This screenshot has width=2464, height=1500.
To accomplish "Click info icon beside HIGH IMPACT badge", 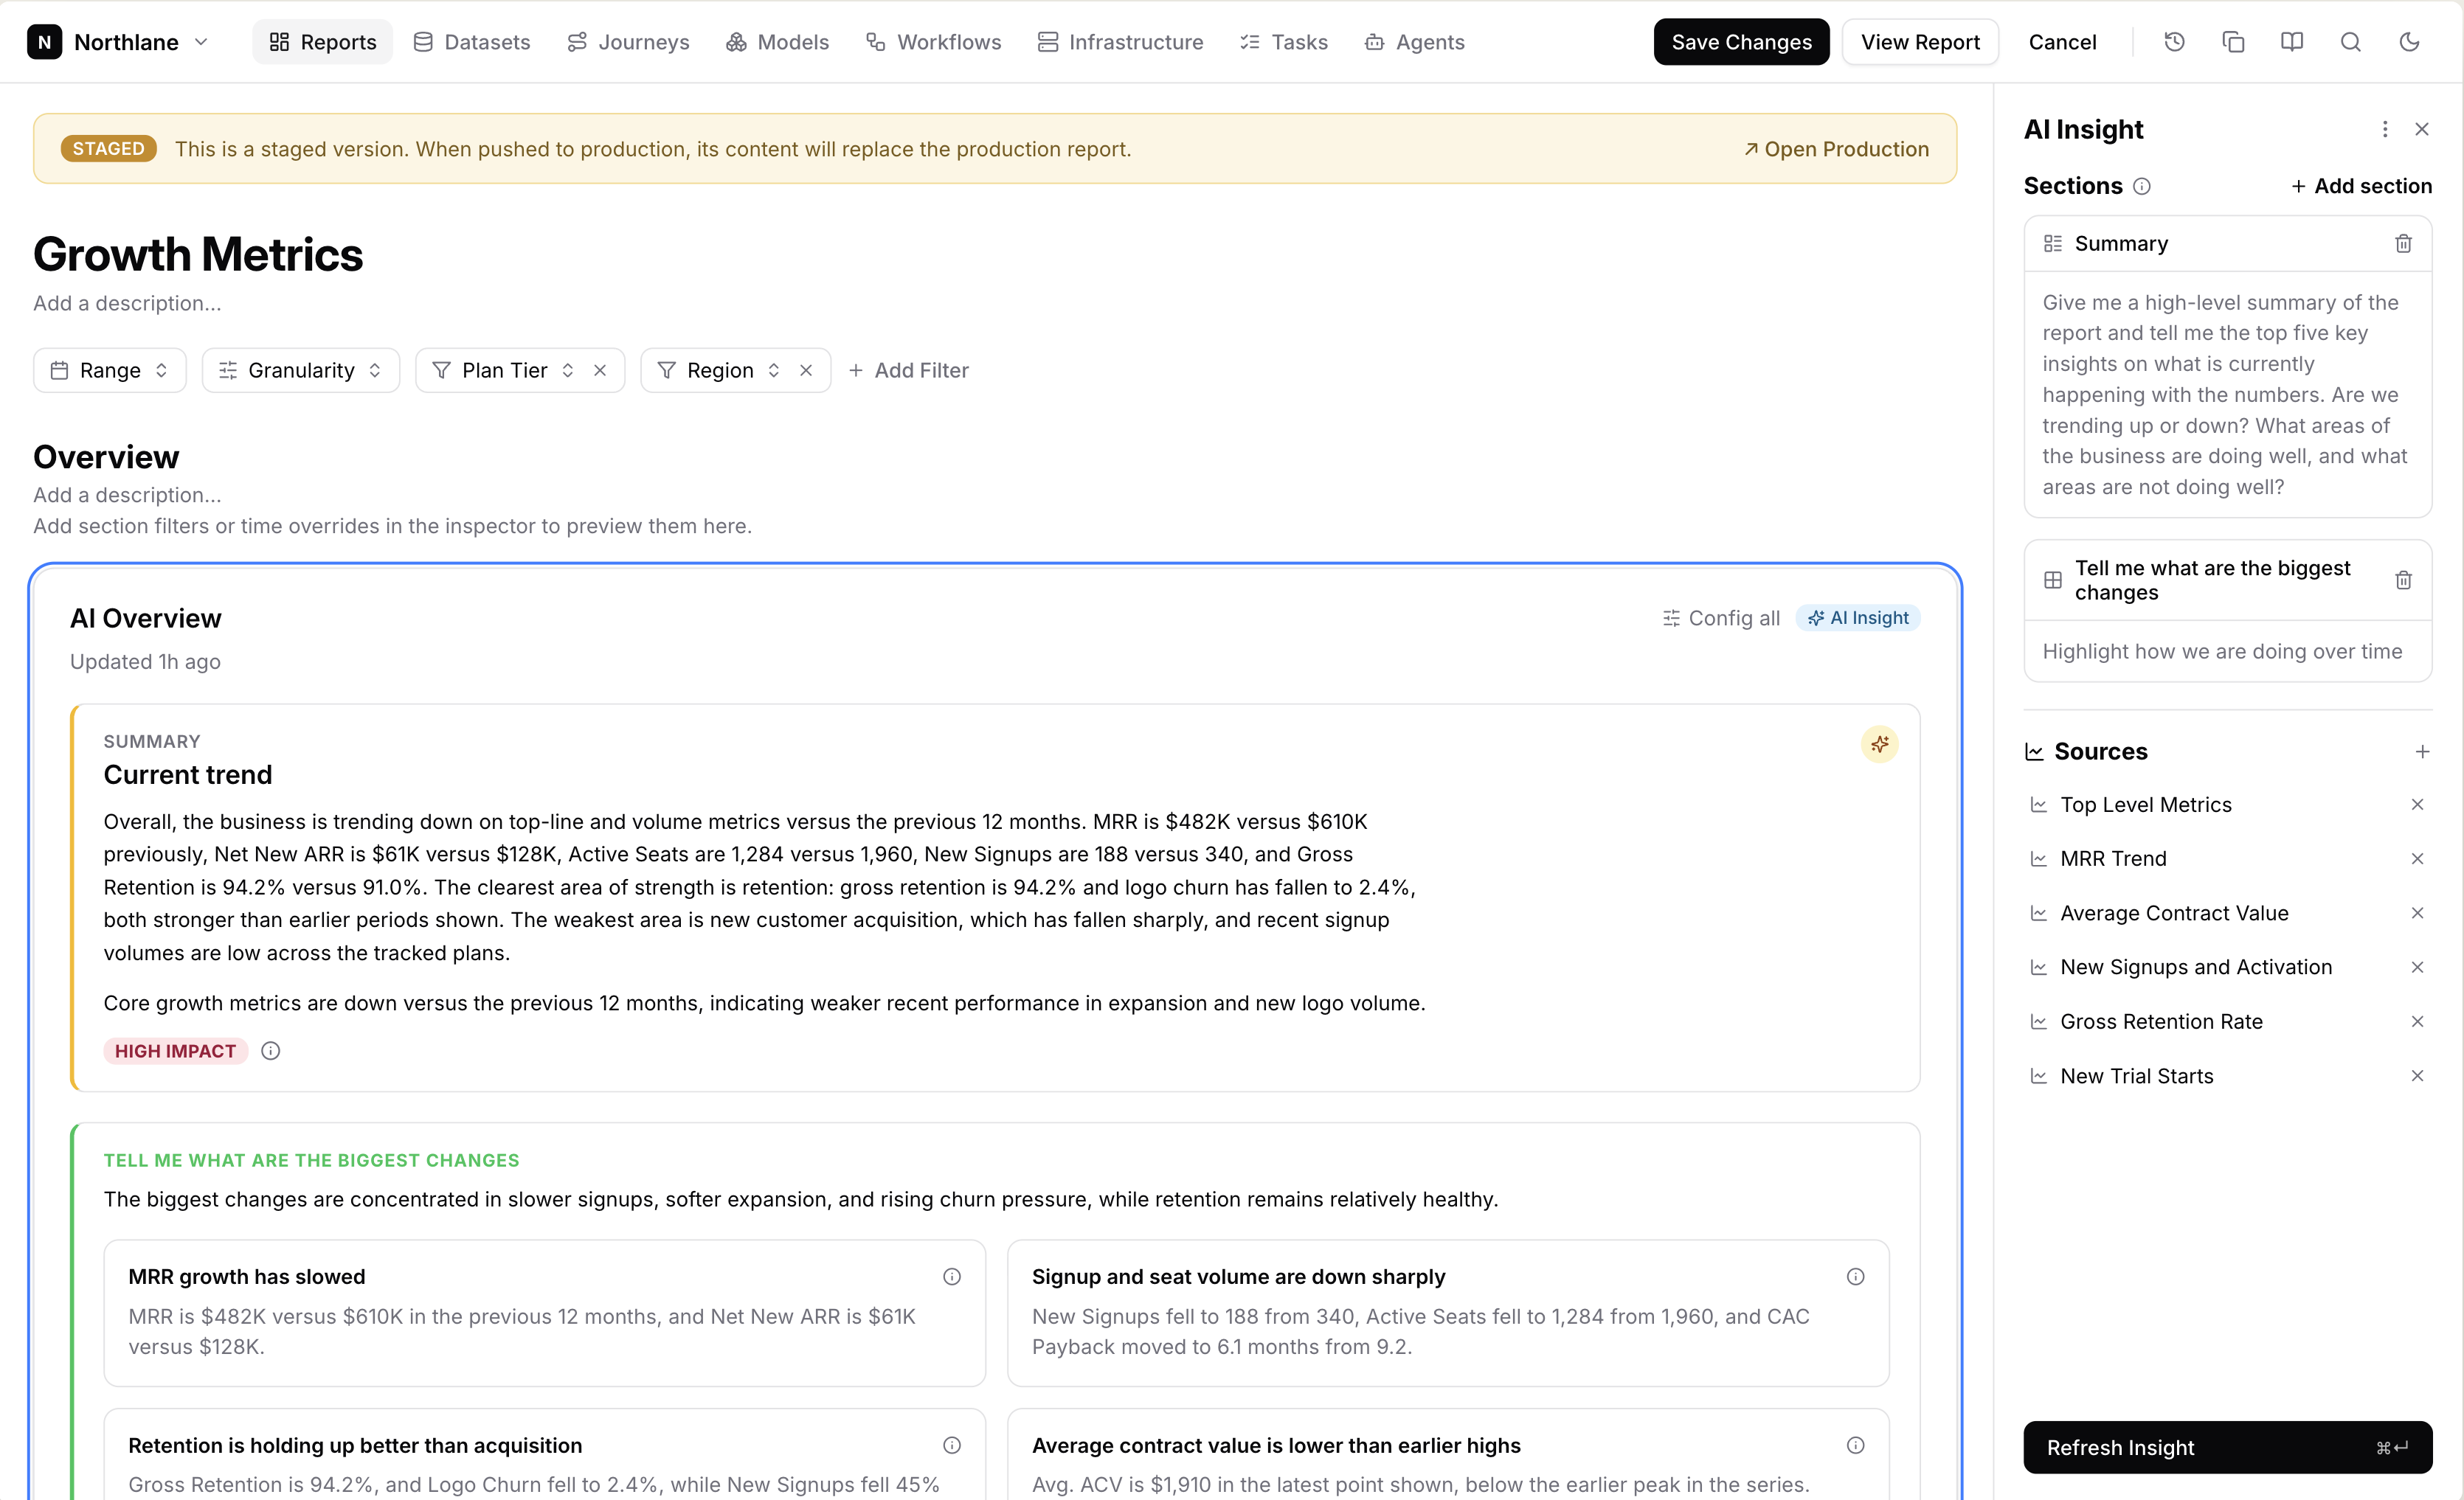I will click(x=270, y=1052).
